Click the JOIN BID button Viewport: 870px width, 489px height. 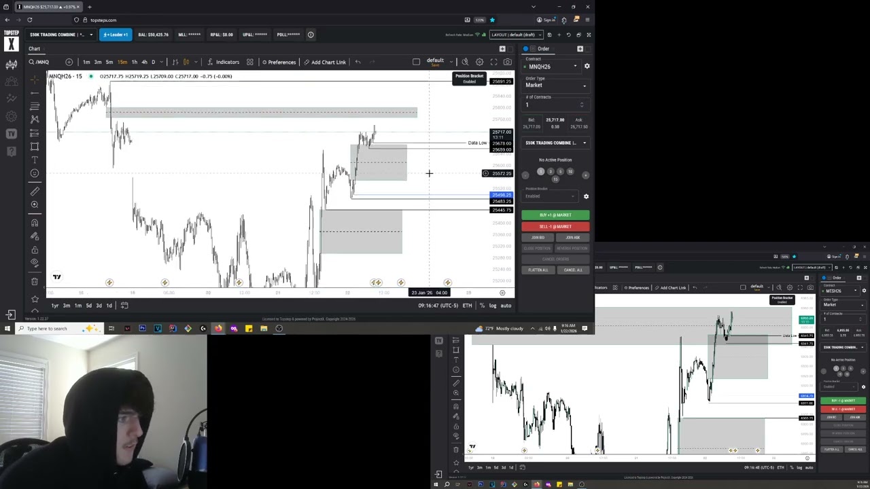coord(538,237)
